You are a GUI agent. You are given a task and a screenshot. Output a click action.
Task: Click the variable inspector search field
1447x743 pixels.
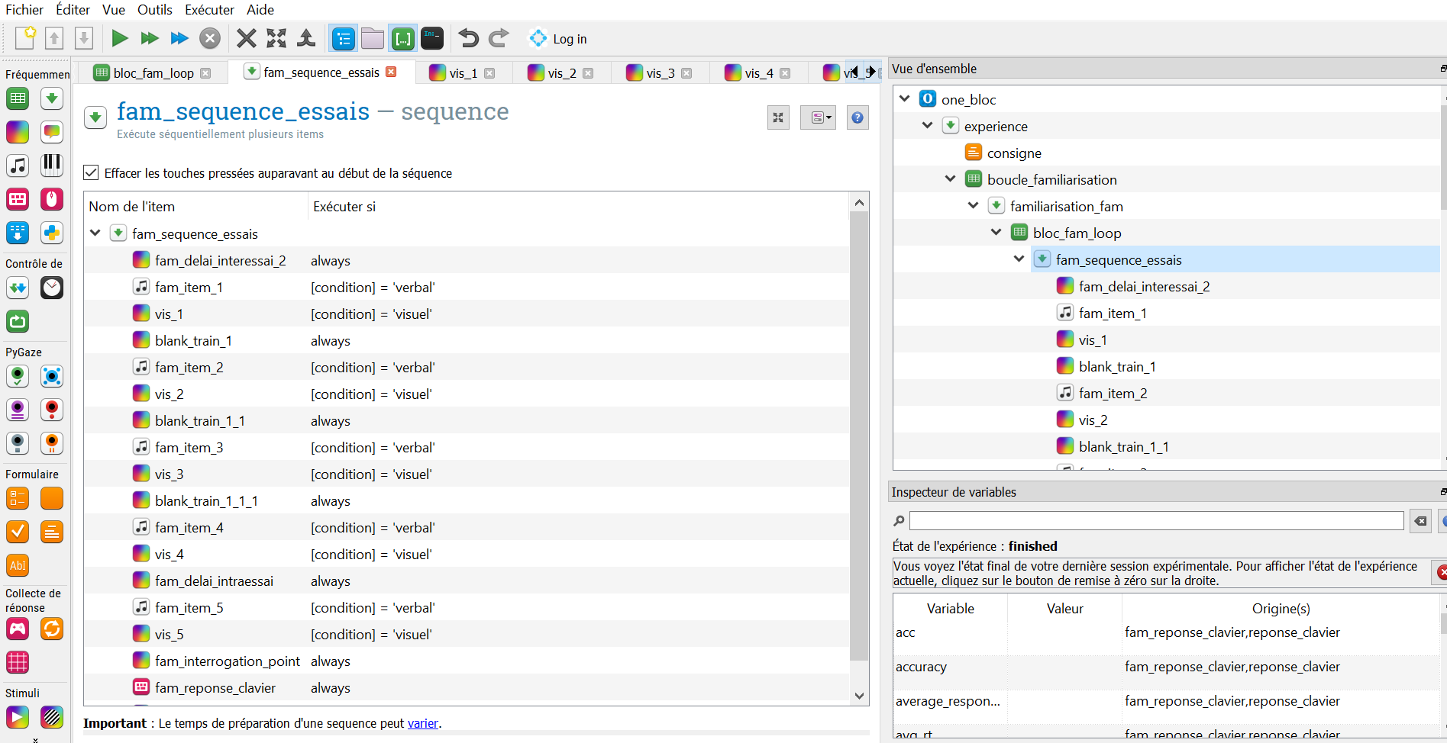pos(1156,521)
